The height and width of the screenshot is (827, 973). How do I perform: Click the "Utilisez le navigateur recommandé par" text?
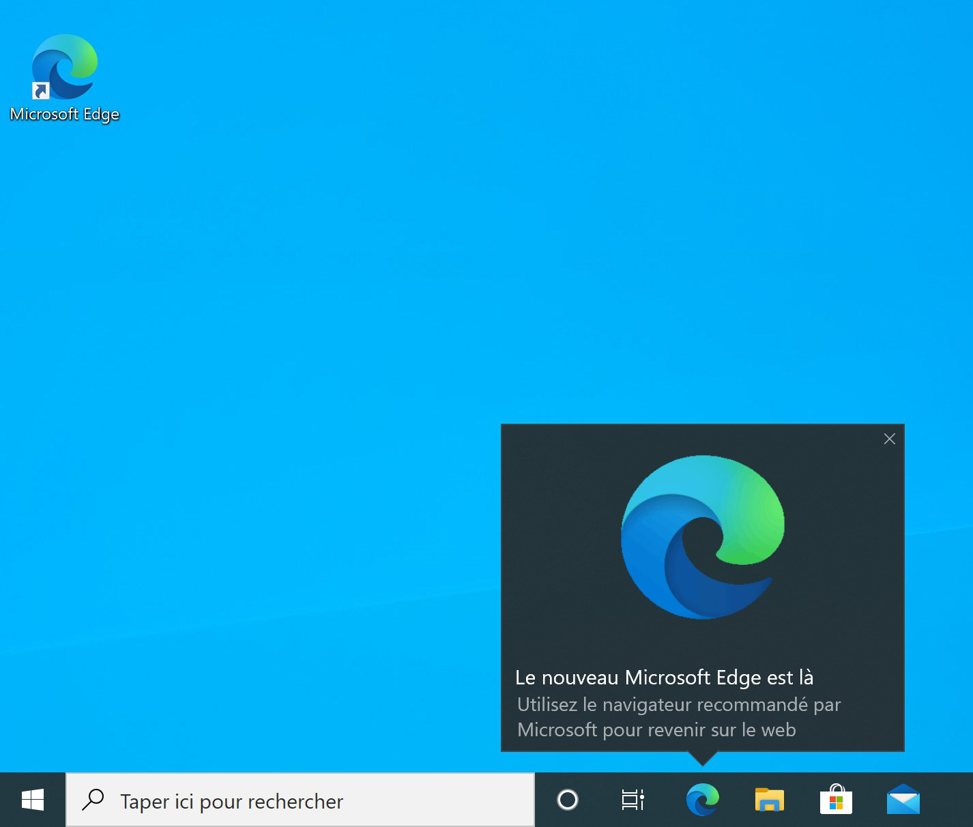[679, 705]
